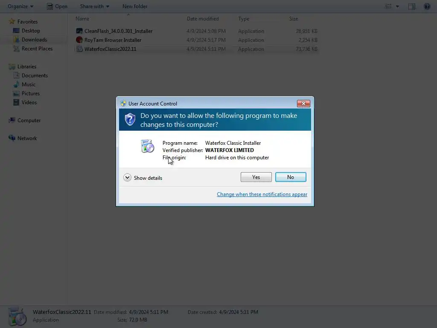Select WaterfoxClassic2022.11 file in list

111,49
